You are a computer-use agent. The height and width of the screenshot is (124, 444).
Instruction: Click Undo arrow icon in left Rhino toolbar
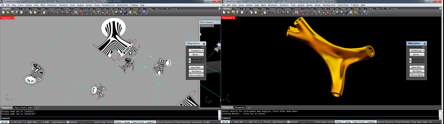tap(39, 12)
